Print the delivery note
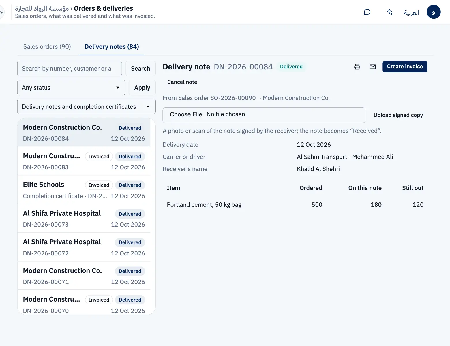 tap(357, 67)
